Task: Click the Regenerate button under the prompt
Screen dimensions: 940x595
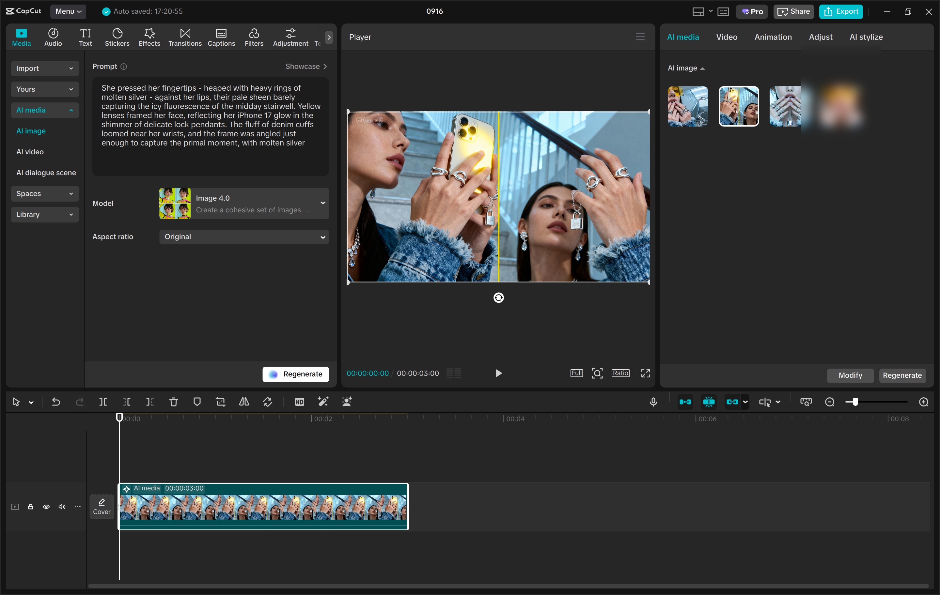Action: 295,374
